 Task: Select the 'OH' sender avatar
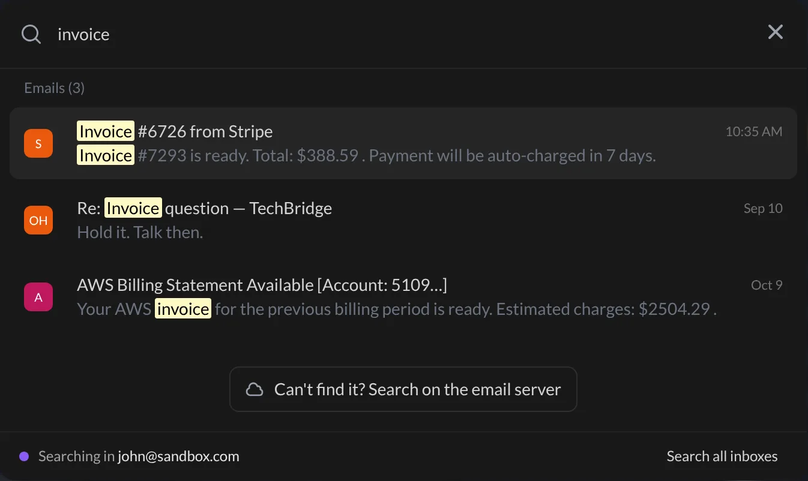coord(38,220)
